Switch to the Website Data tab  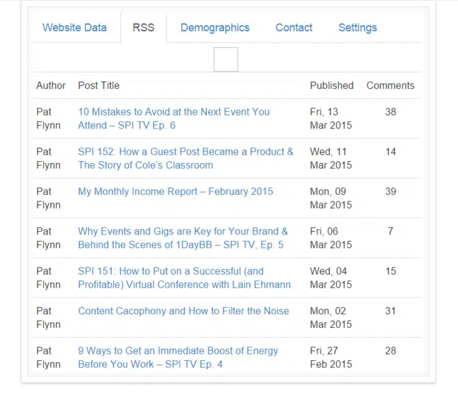coord(74,28)
